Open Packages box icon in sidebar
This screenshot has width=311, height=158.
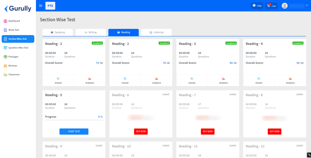[5, 57]
